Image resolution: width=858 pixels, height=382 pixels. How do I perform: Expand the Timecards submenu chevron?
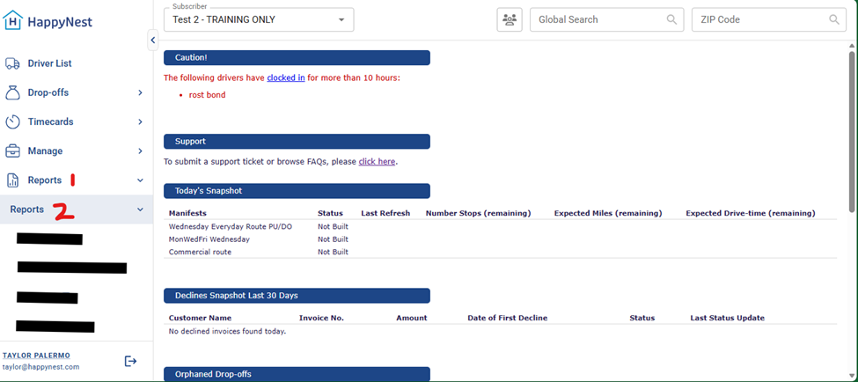(140, 121)
